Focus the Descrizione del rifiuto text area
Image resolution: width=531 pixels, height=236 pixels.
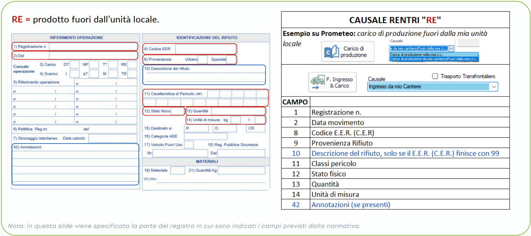[x=204, y=77]
